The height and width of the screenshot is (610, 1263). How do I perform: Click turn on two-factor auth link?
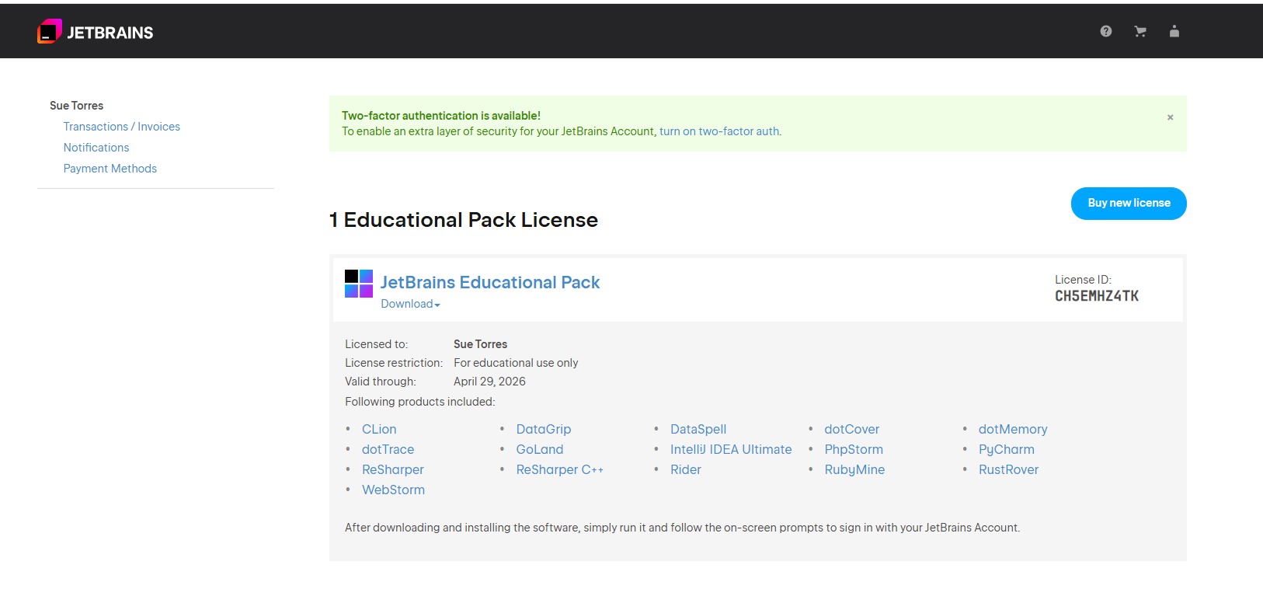719,131
